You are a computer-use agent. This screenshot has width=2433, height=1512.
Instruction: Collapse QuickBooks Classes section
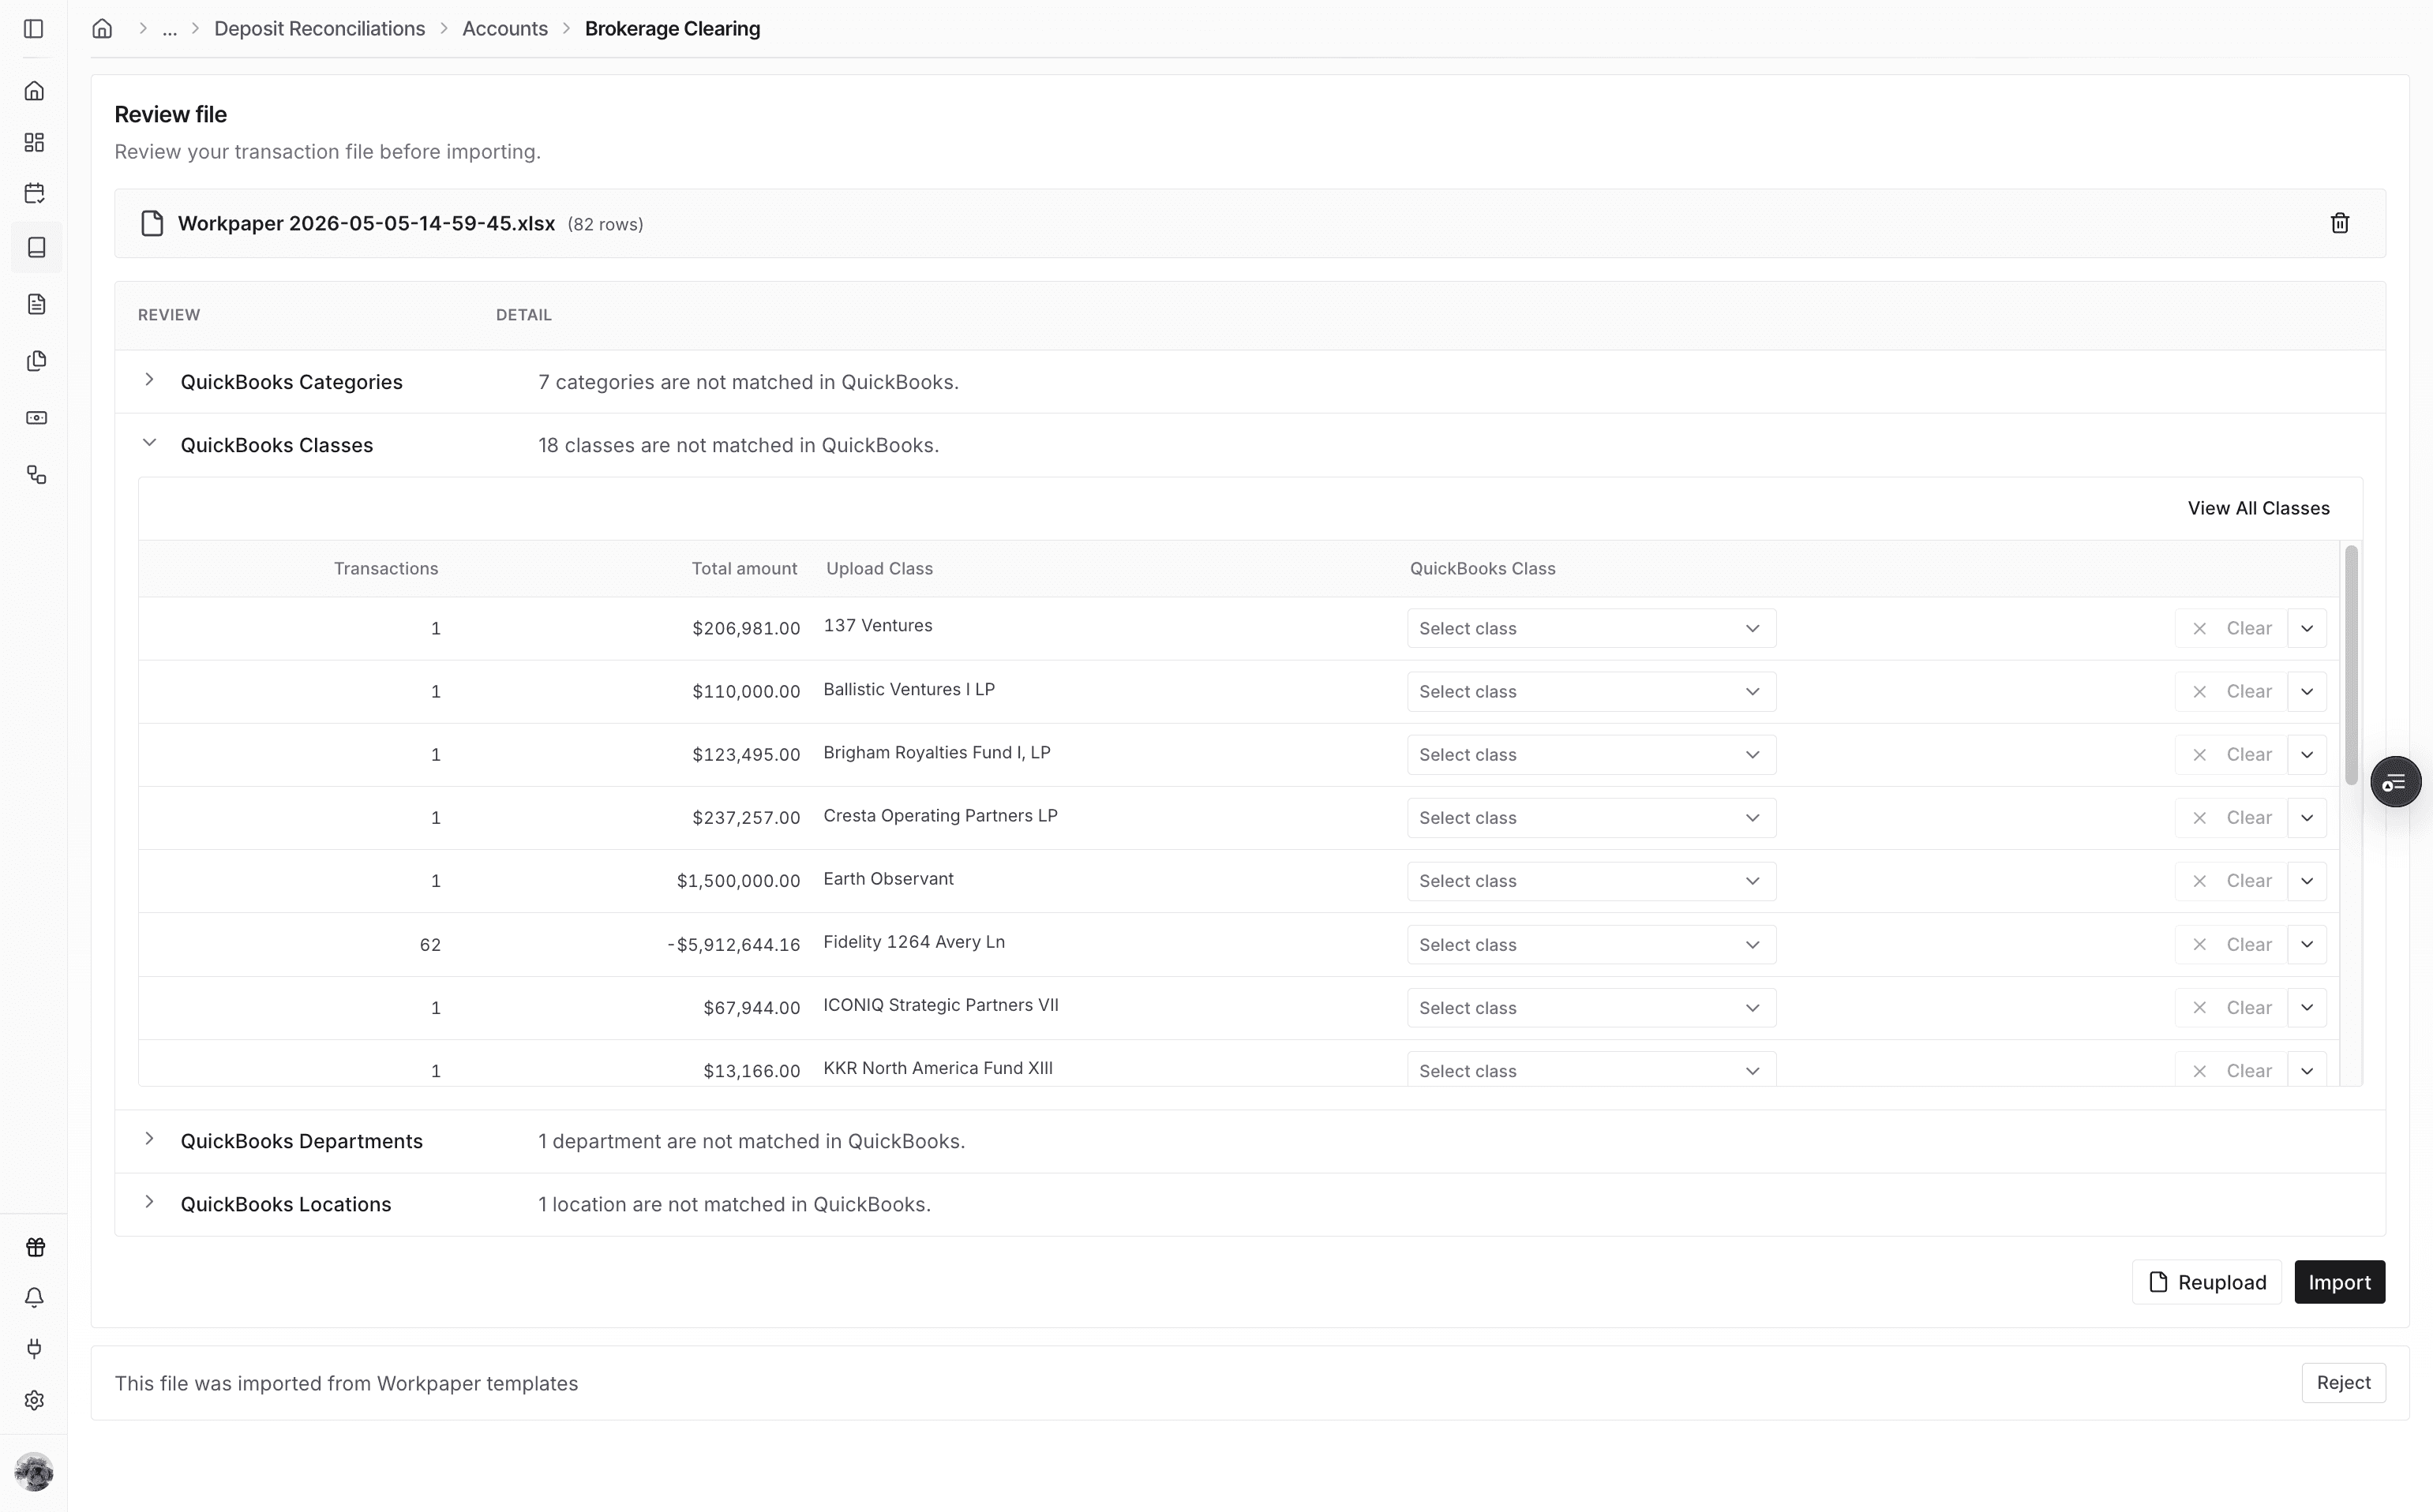point(149,443)
